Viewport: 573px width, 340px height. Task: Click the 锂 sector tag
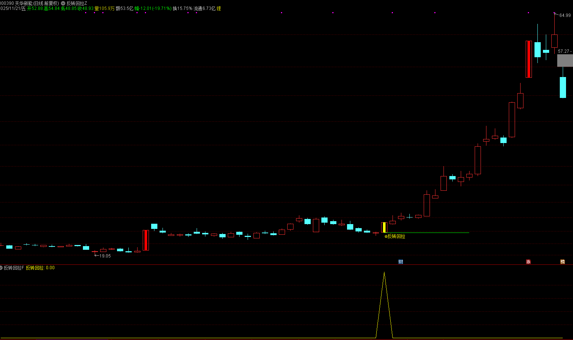click(x=219, y=8)
